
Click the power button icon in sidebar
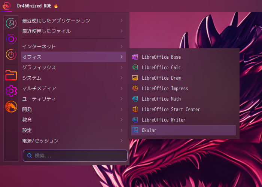coord(11,55)
